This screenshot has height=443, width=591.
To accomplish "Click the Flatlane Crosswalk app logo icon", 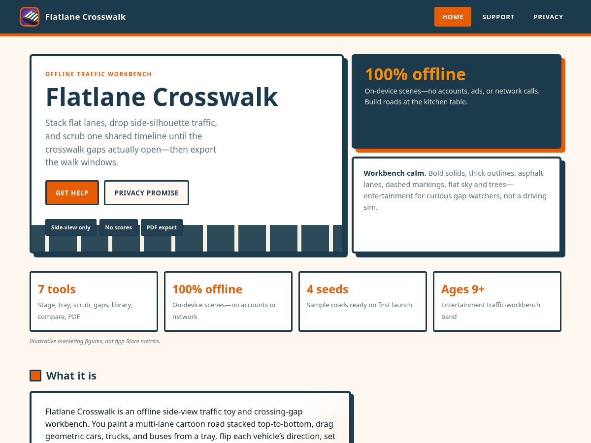I will click(30, 17).
